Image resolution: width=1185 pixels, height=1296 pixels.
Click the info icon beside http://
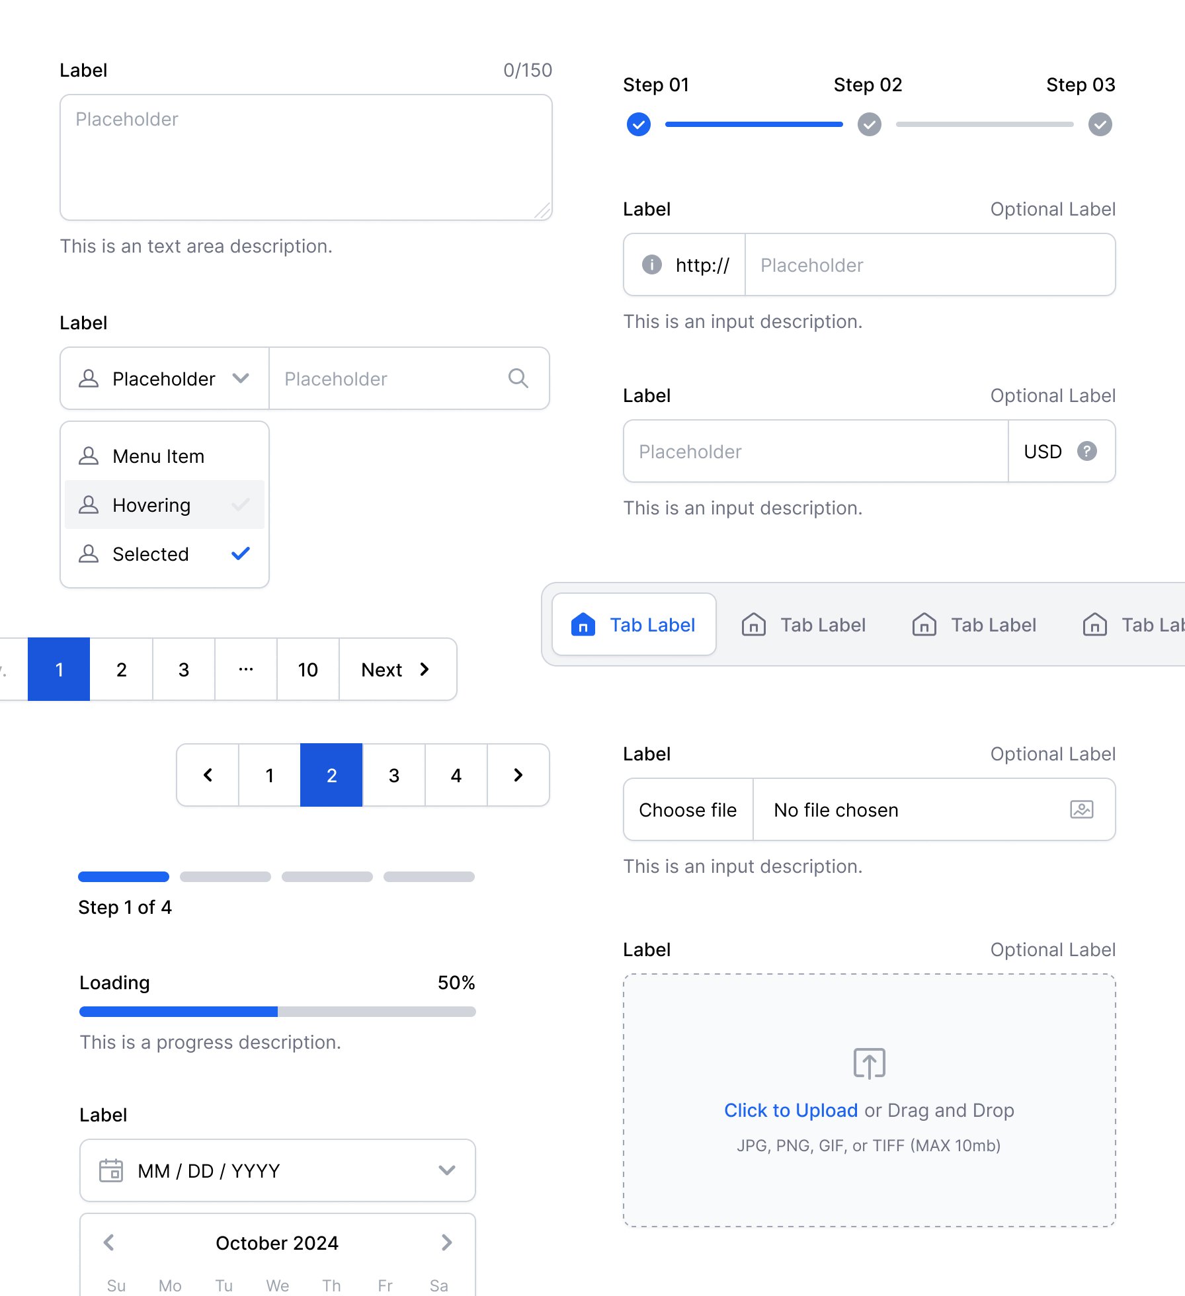point(651,264)
